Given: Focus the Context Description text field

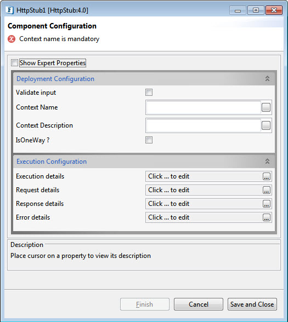Looking at the screenshot, I should [x=204, y=125].
